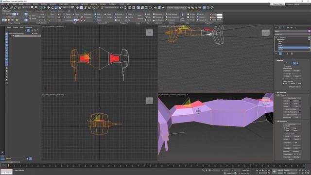
Task: Click Extrude button in Edit Polygons rollout
Action: tap(286, 101)
